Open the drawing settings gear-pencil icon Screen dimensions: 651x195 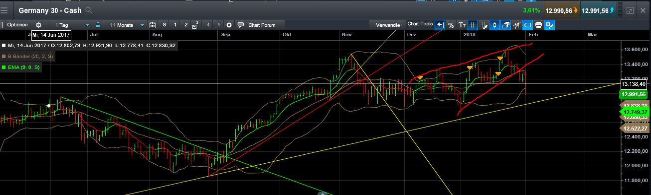click(x=550, y=25)
